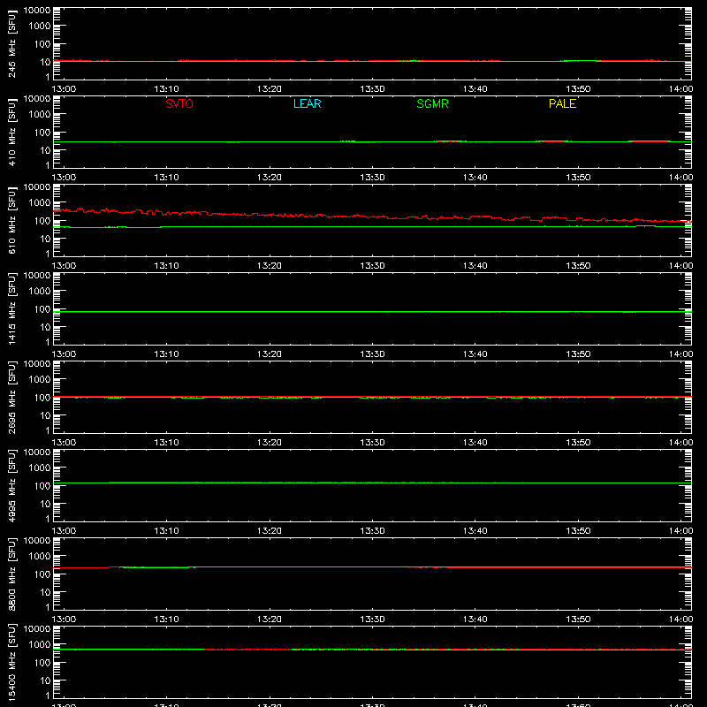
Task: Click the yellow PALE station label
Action: coord(562,103)
